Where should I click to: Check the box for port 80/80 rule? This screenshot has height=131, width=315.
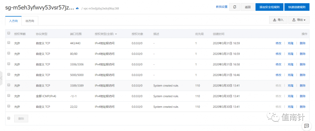pos(9,53)
